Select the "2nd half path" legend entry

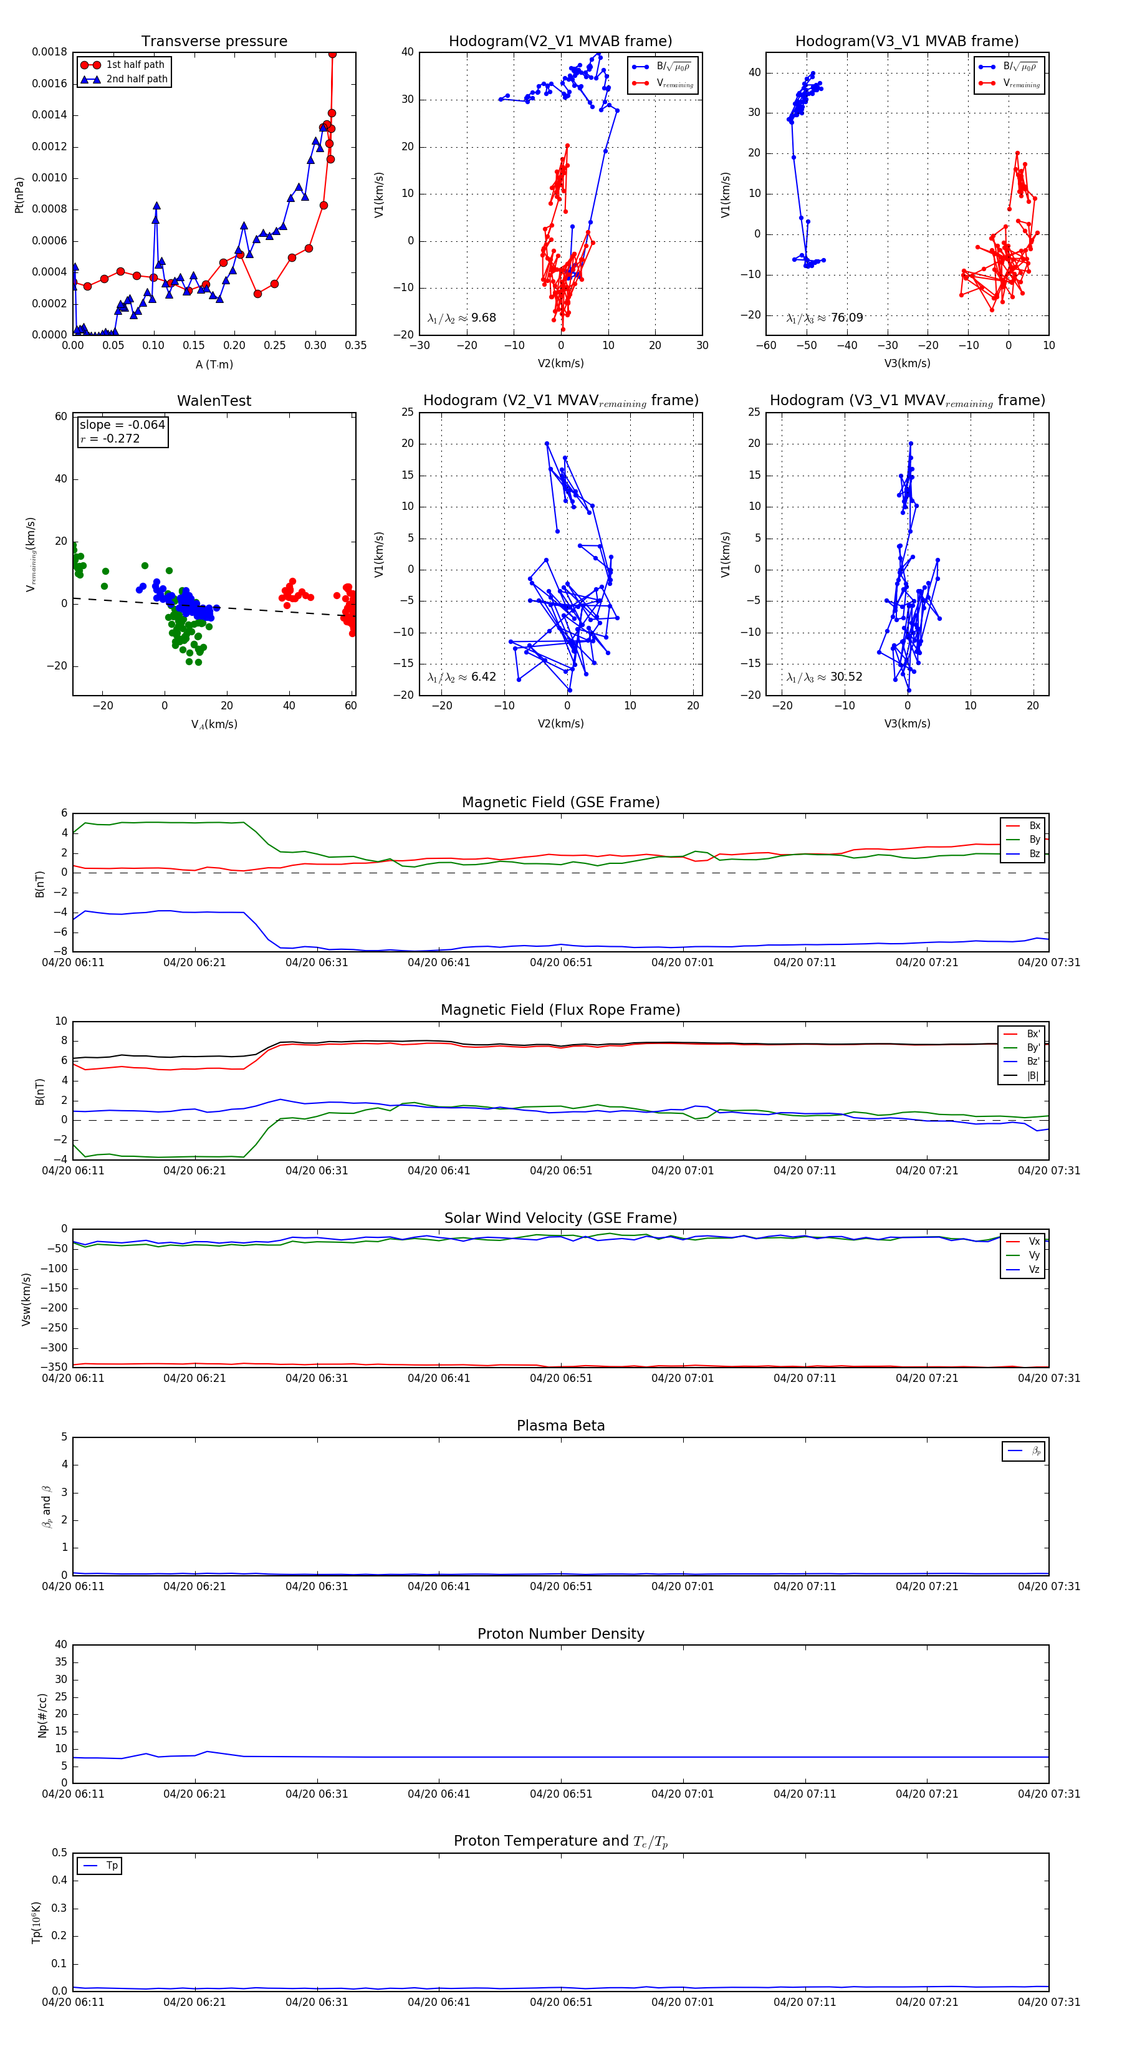pos(124,79)
